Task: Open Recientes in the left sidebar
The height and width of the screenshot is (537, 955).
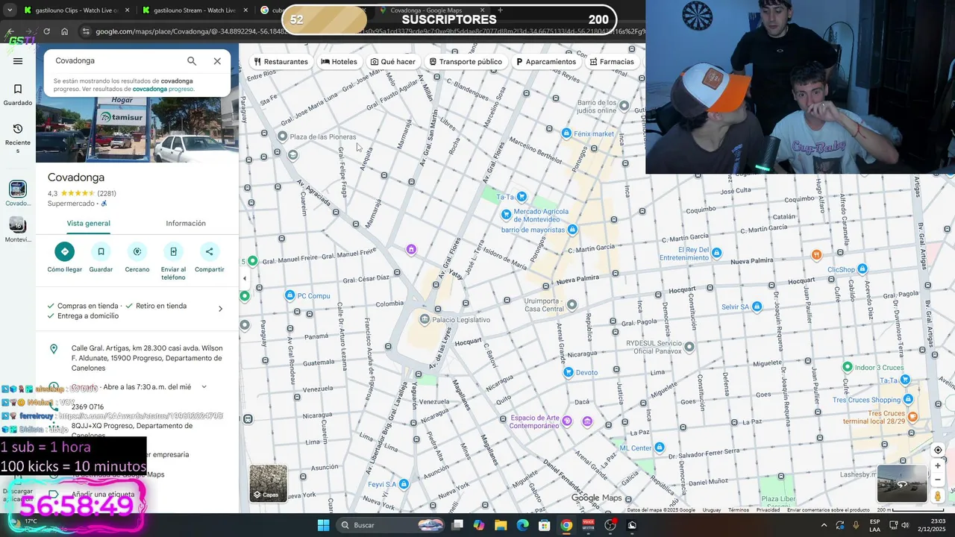Action: click(x=18, y=139)
